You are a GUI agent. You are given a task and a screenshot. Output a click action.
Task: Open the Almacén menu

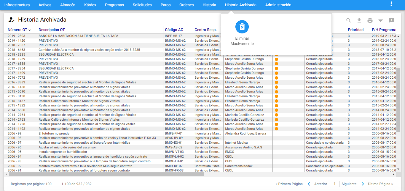(68, 5)
